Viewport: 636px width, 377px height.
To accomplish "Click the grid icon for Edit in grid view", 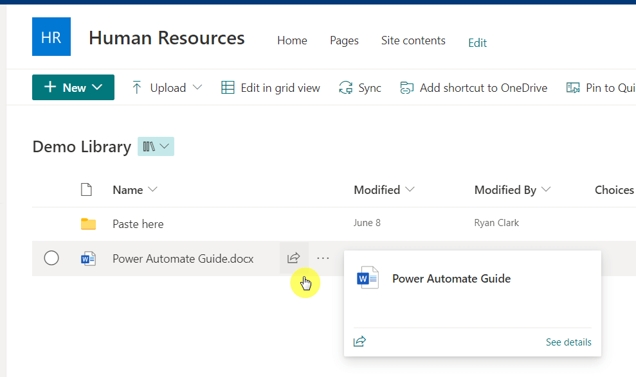I will tap(228, 87).
